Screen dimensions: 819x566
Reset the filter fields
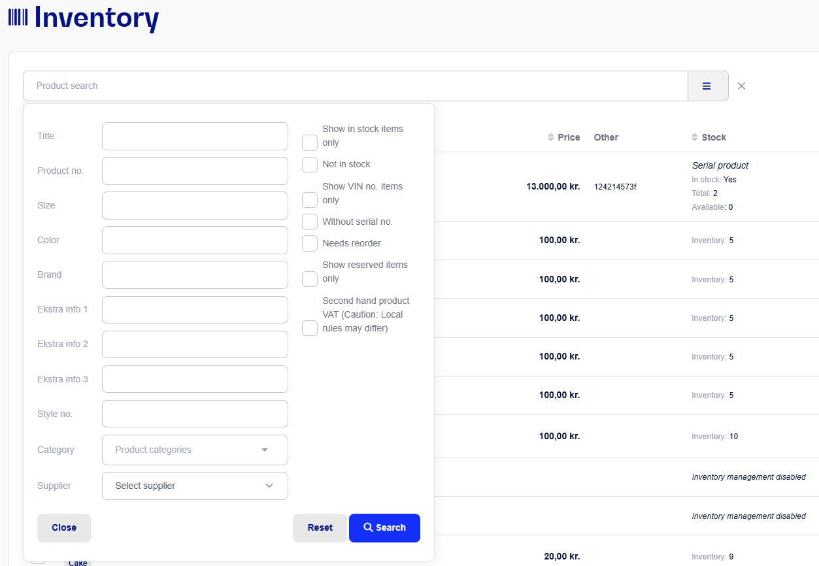pos(320,527)
